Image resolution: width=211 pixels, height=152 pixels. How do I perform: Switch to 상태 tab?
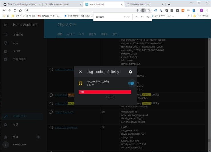[60, 34]
